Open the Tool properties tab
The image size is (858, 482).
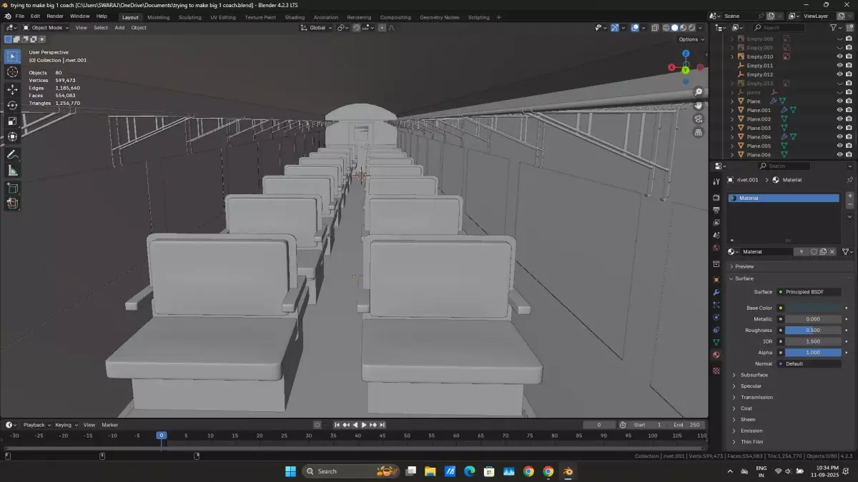716,181
